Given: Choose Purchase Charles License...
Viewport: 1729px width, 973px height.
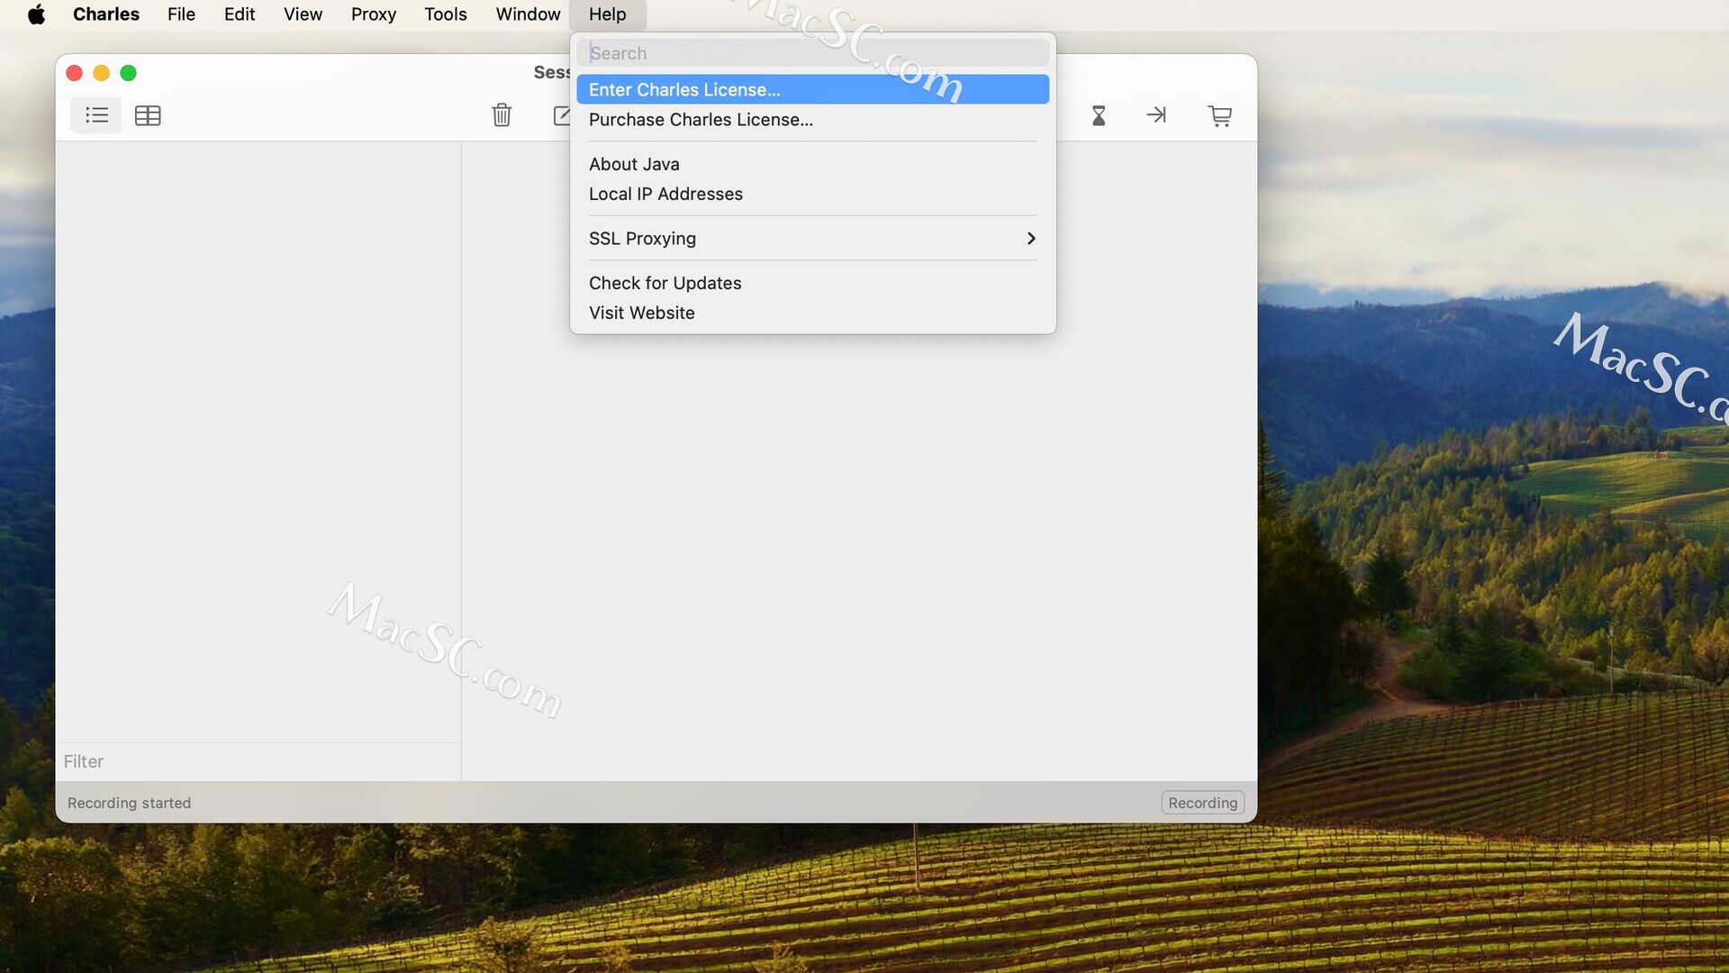Looking at the screenshot, I should (812, 120).
